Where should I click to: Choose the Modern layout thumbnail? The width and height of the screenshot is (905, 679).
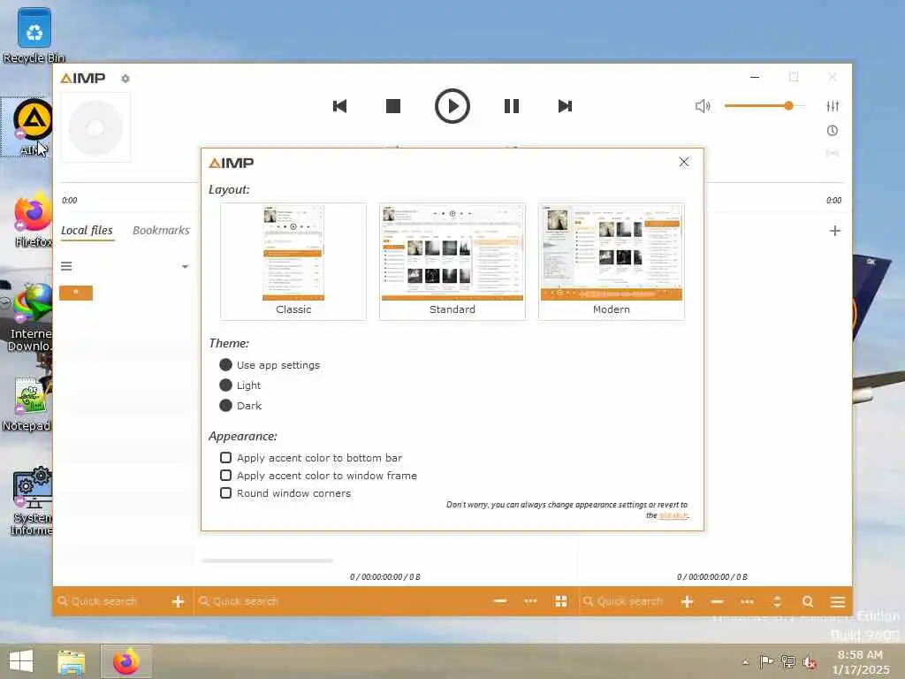[612, 262]
